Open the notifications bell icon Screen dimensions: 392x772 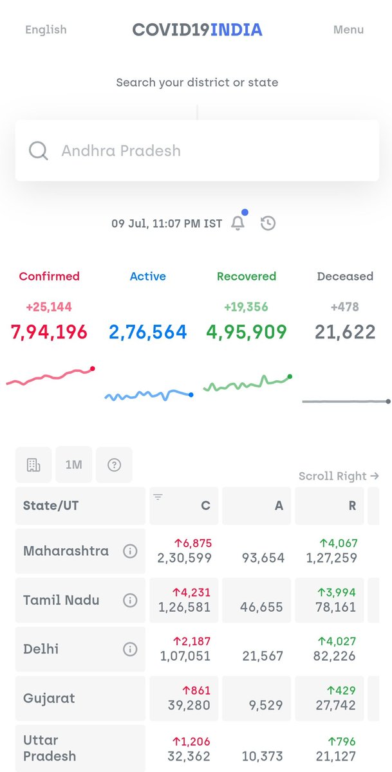point(238,223)
